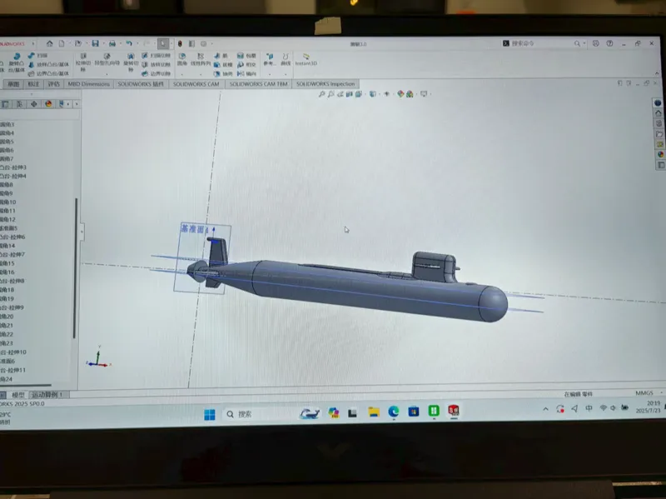Undo the last action with the blue arrow

(x=129, y=43)
